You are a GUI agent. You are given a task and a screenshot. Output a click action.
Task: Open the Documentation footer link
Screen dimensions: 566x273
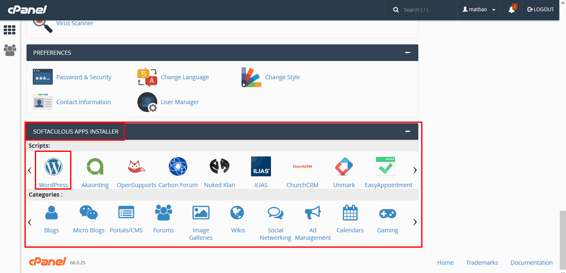532,263
